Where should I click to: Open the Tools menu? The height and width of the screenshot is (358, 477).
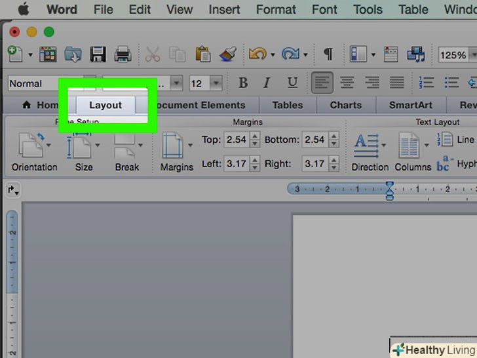[368, 9]
